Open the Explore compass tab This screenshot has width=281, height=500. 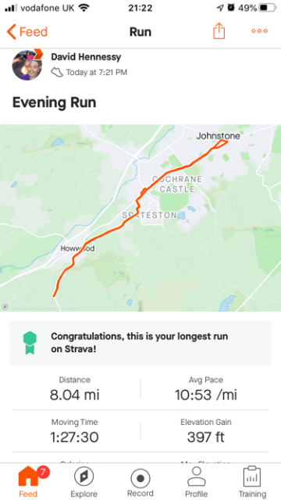84,477
